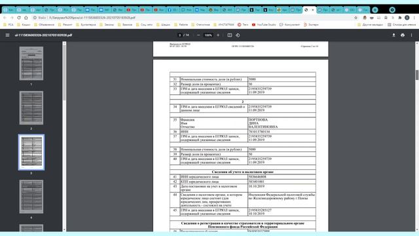Open the Законы bookmark folder
This screenshot has height=236, width=419.
[x=107, y=25]
